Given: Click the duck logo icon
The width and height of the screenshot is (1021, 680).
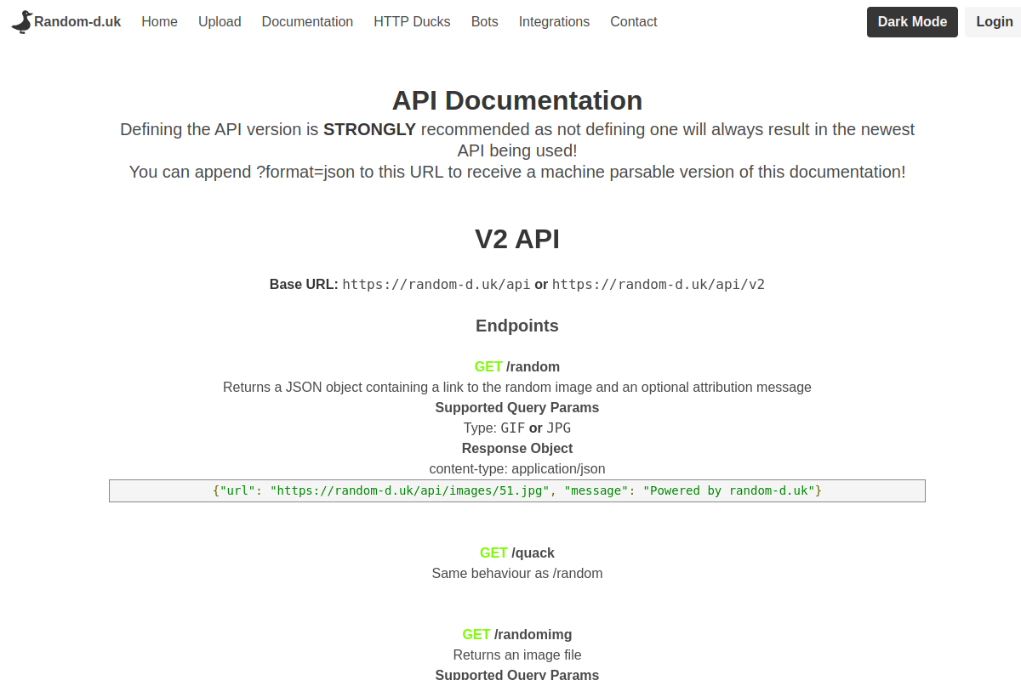Looking at the screenshot, I should (x=22, y=22).
